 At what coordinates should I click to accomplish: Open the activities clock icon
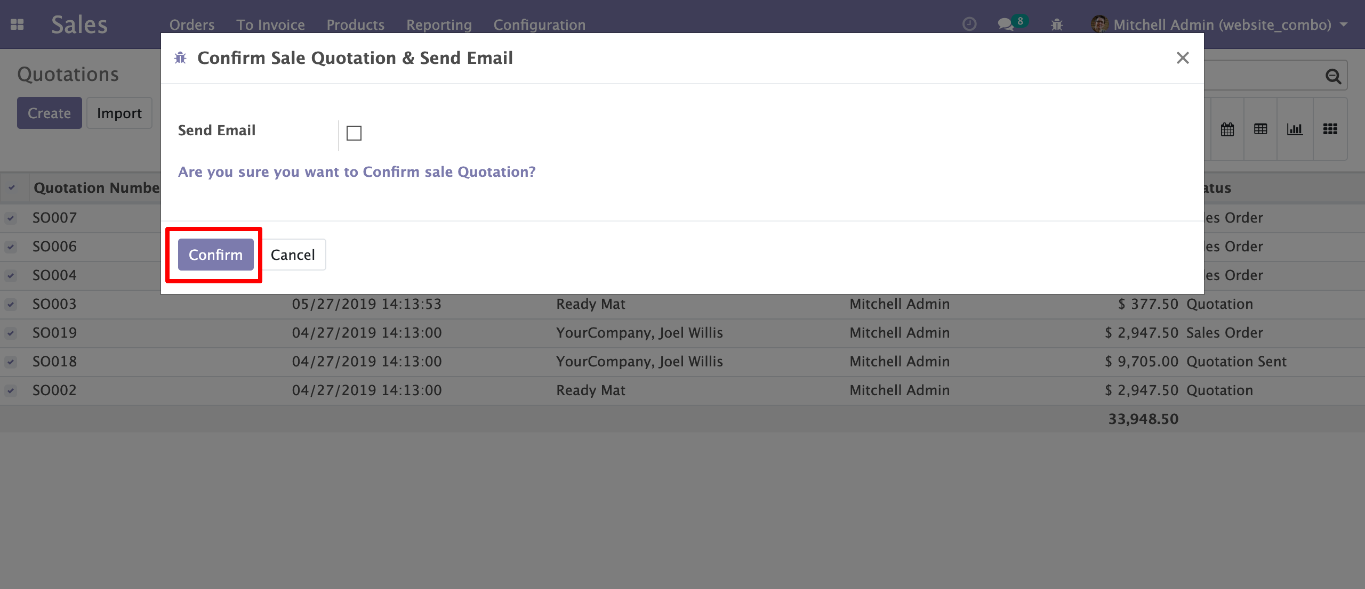coord(969,24)
